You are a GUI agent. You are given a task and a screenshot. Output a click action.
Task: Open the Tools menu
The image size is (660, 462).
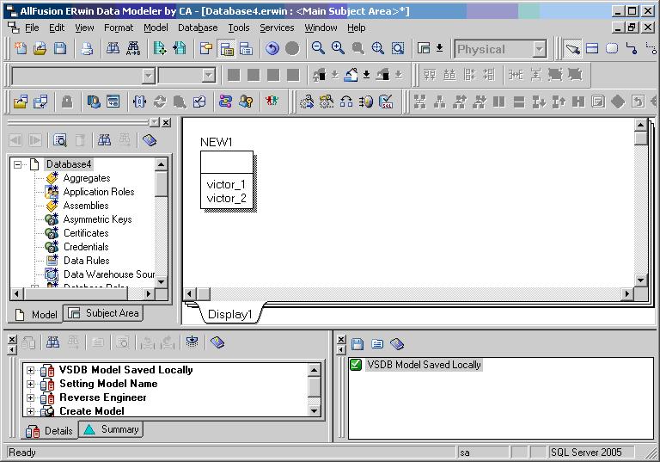(x=239, y=28)
